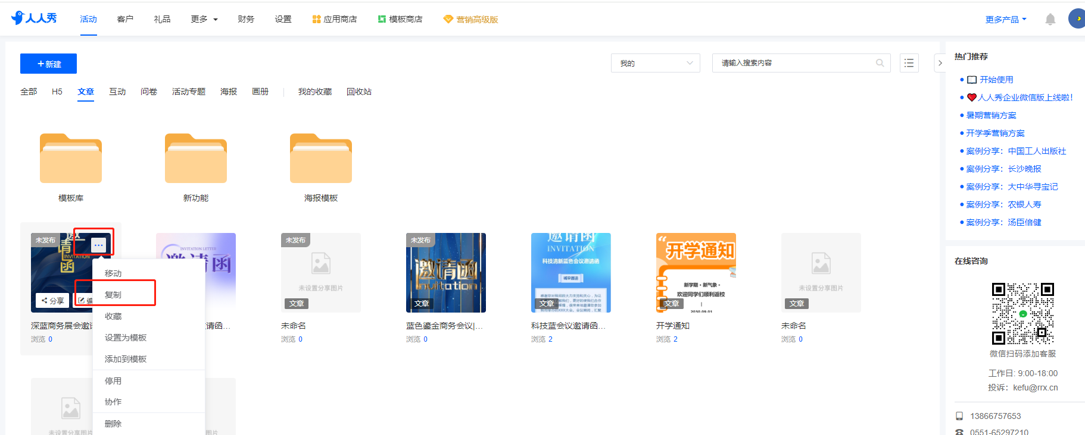Select the 文章 category tab
This screenshot has width=1085, height=435.
pyautogui.click(x=86, y=92)
